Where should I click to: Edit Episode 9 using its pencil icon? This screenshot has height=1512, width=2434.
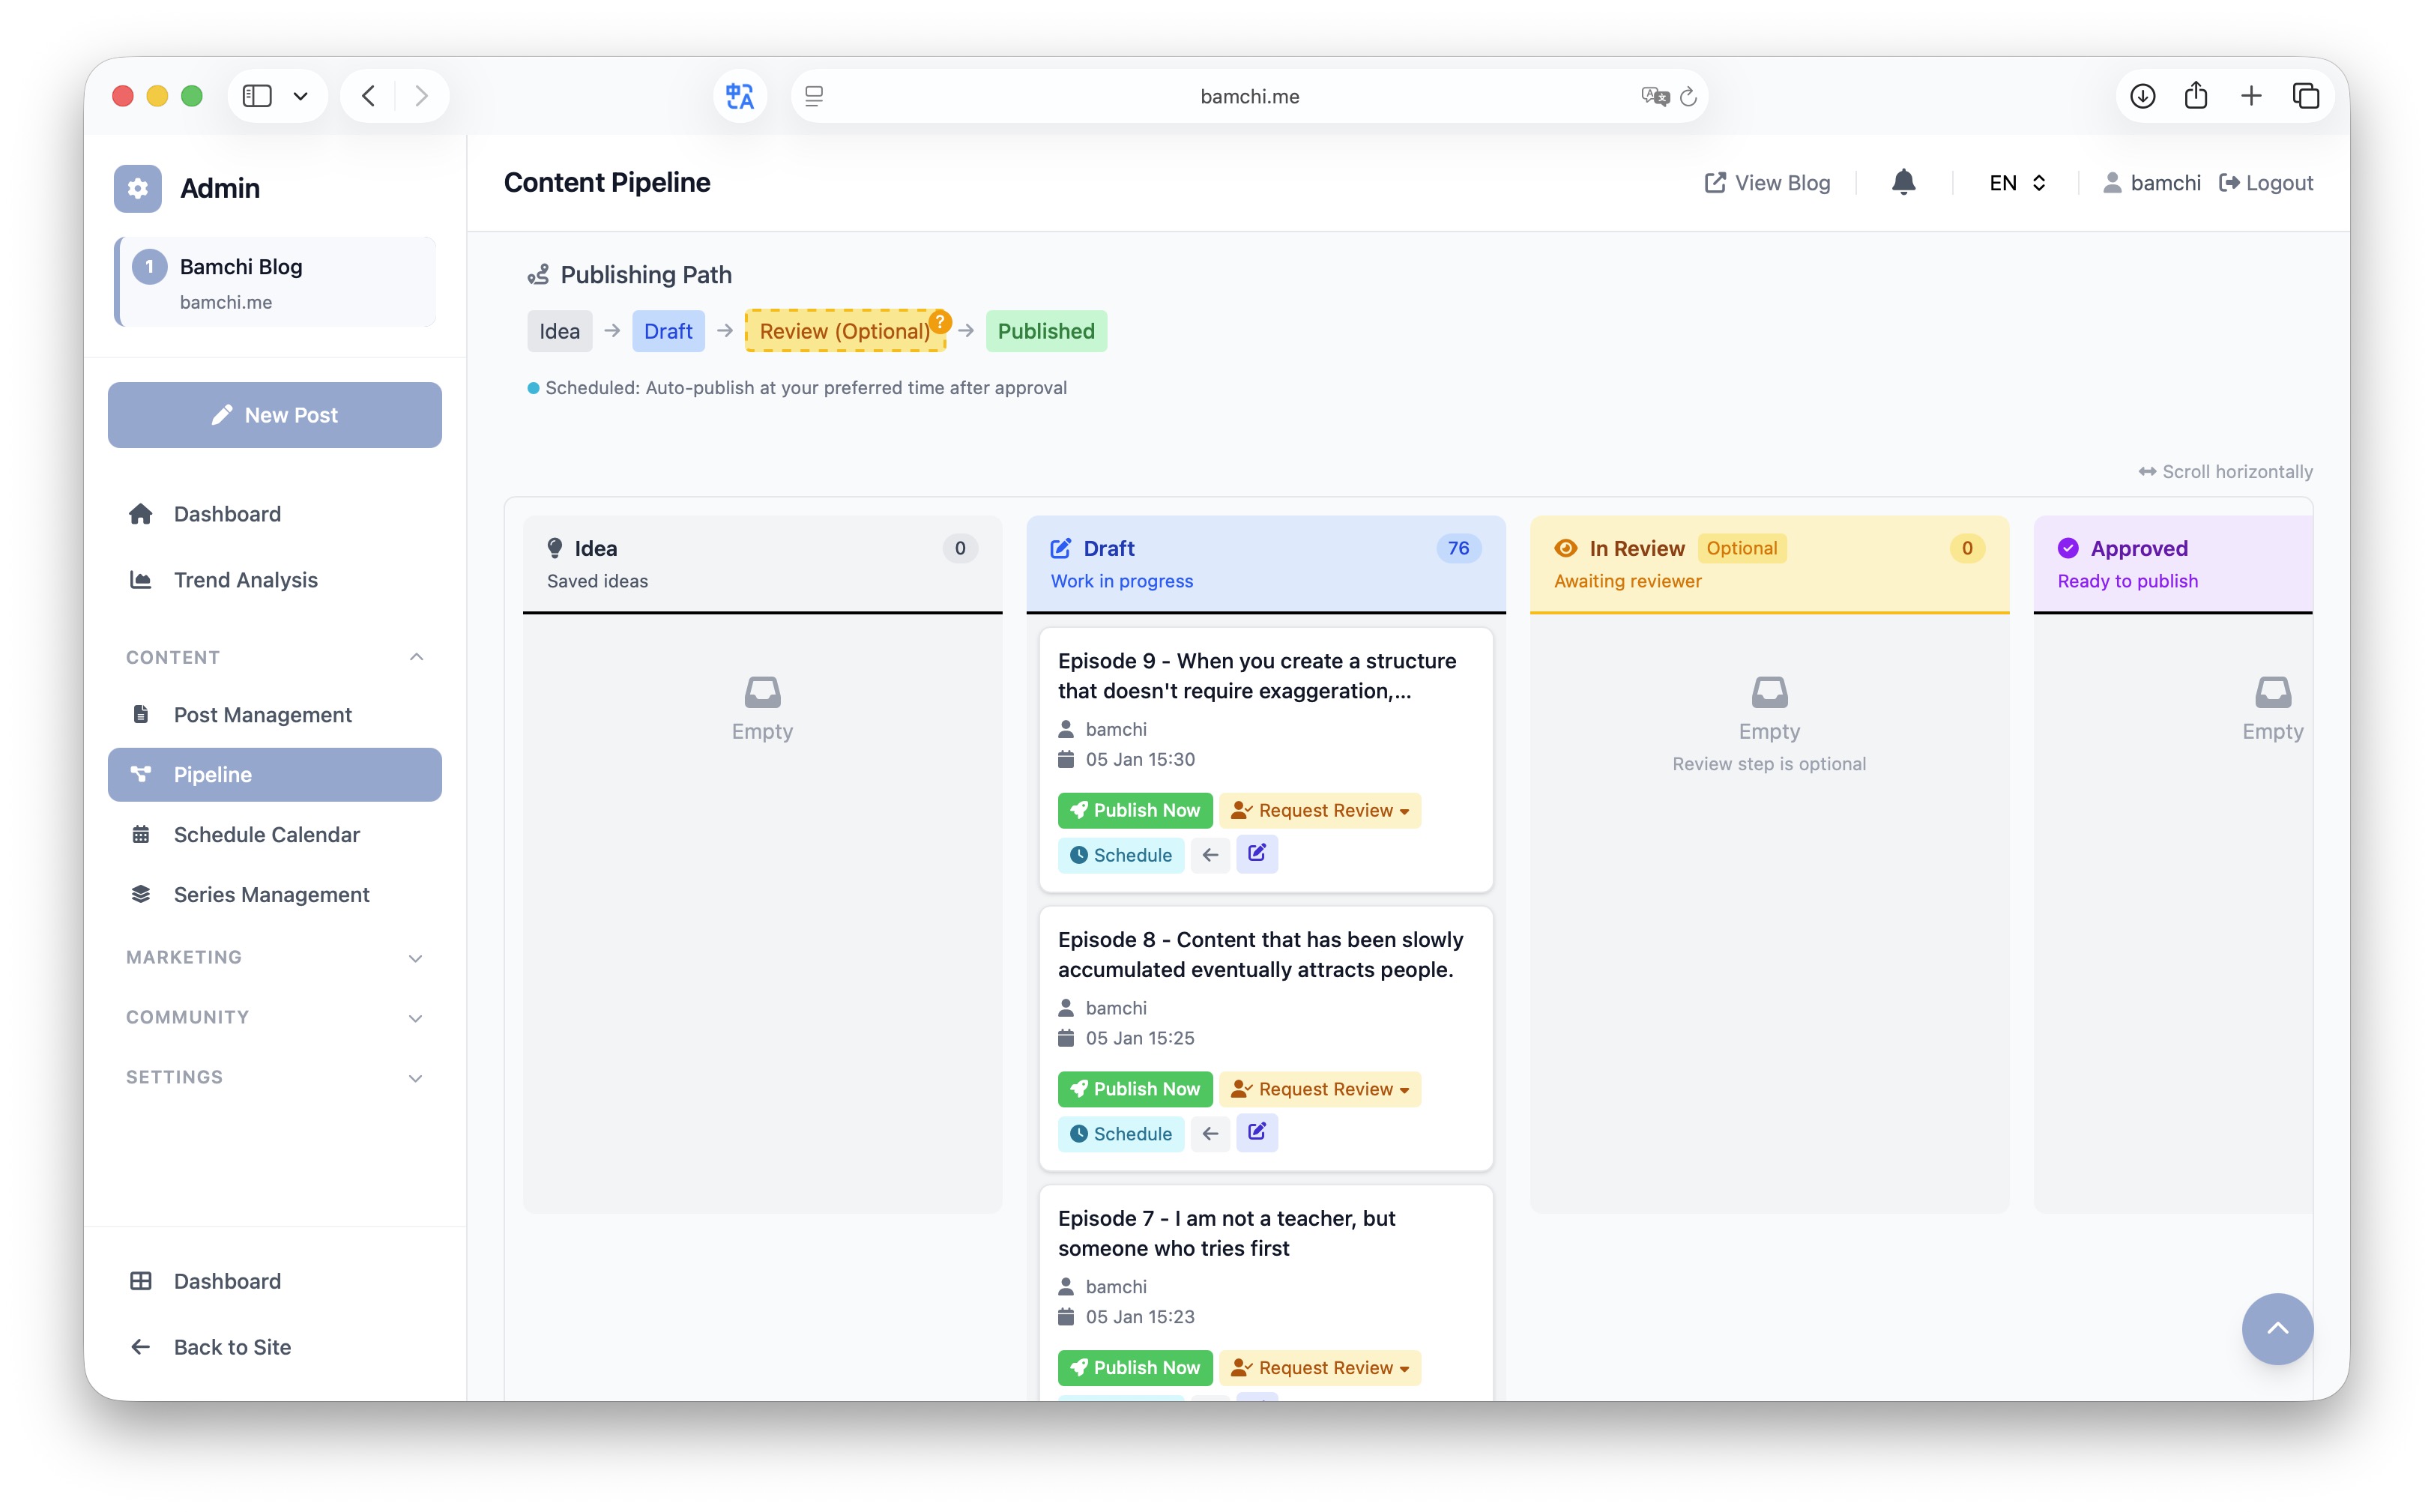[1257, 854]
